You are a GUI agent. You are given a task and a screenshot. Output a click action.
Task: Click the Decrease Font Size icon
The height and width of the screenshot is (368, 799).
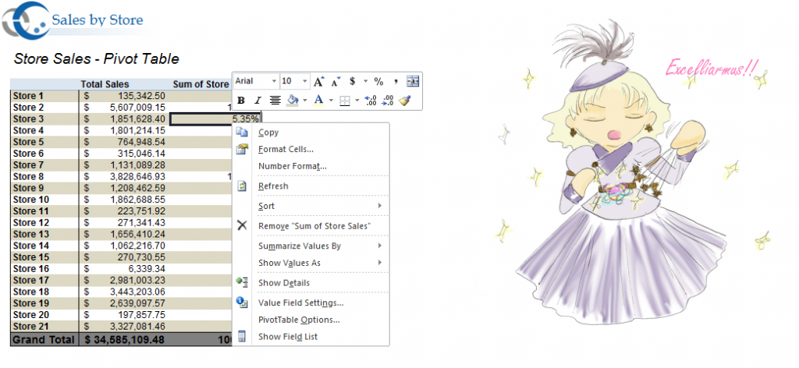tap(336, 81)
